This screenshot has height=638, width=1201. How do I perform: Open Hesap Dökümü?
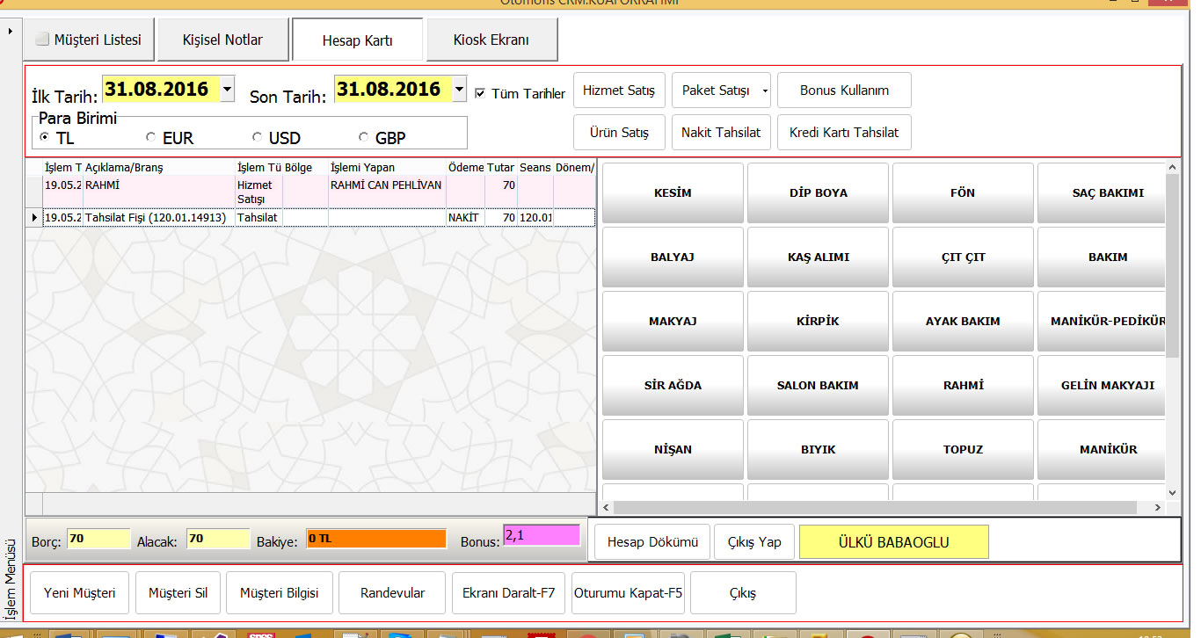tap(652, 542)
